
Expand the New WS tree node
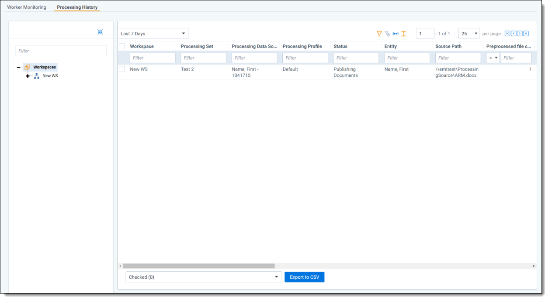(28, 76)
